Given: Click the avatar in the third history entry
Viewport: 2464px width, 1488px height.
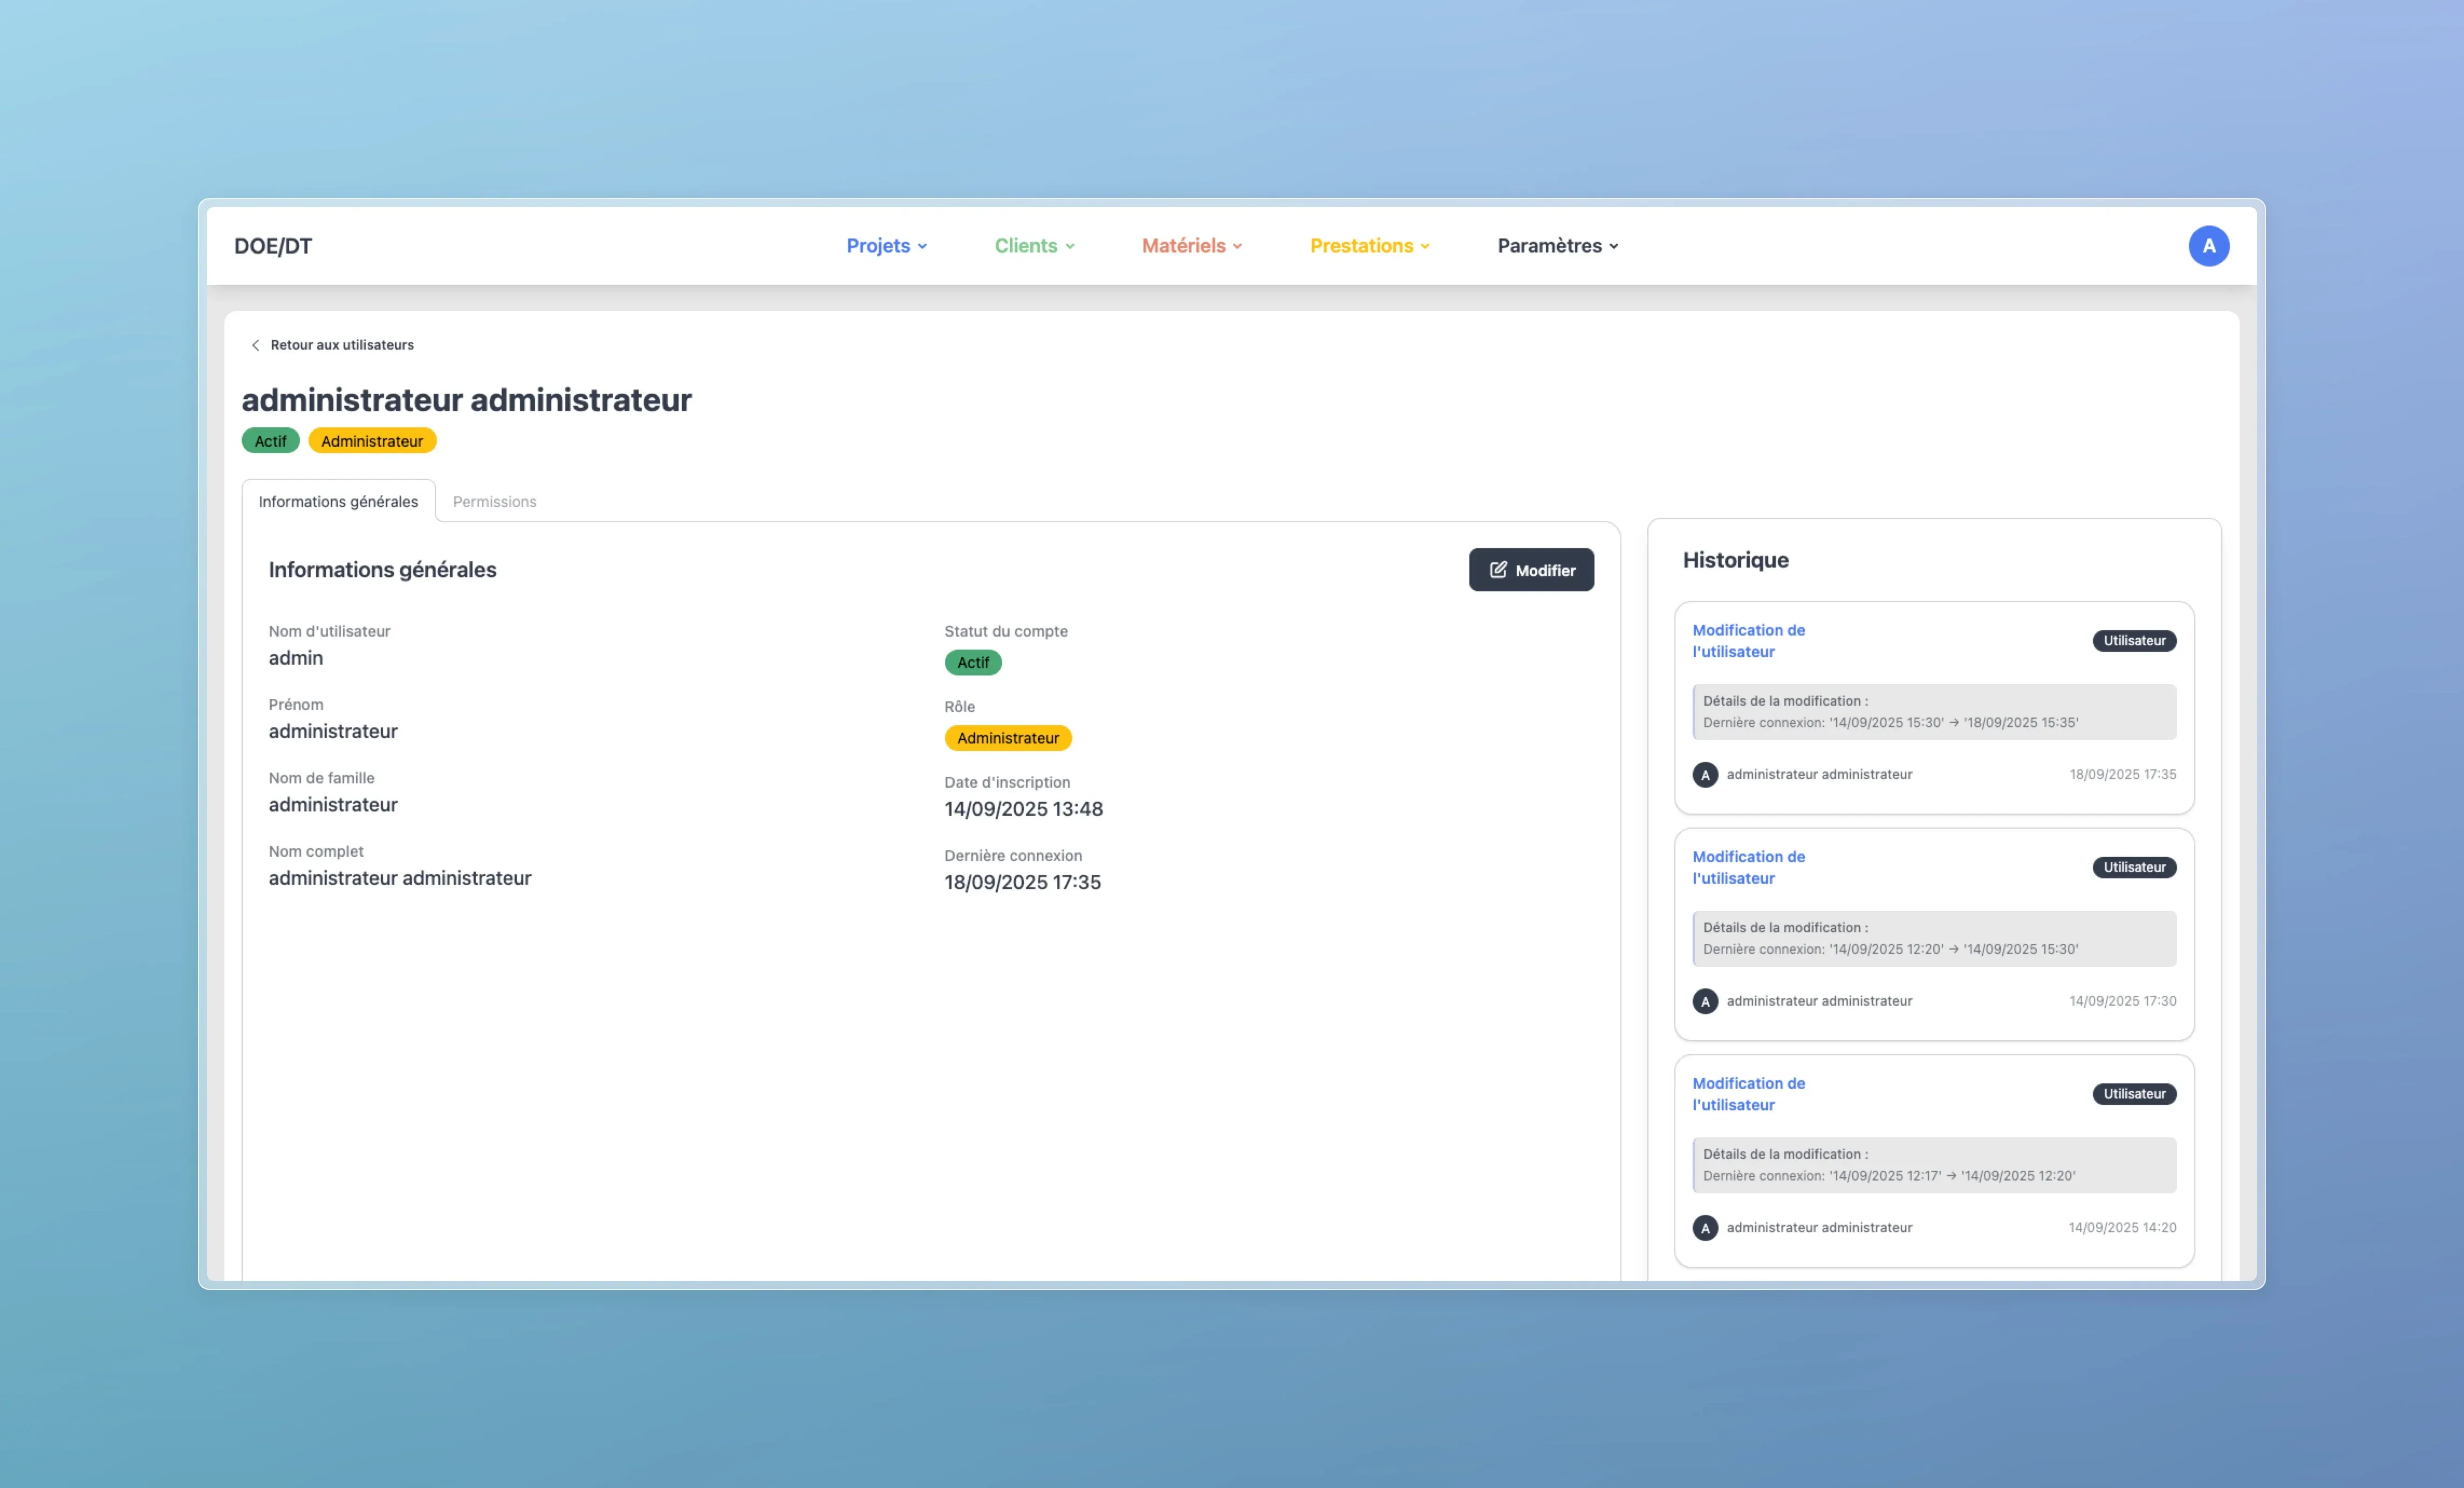Looking at the screenshot, I should tap(1705, 1228).
